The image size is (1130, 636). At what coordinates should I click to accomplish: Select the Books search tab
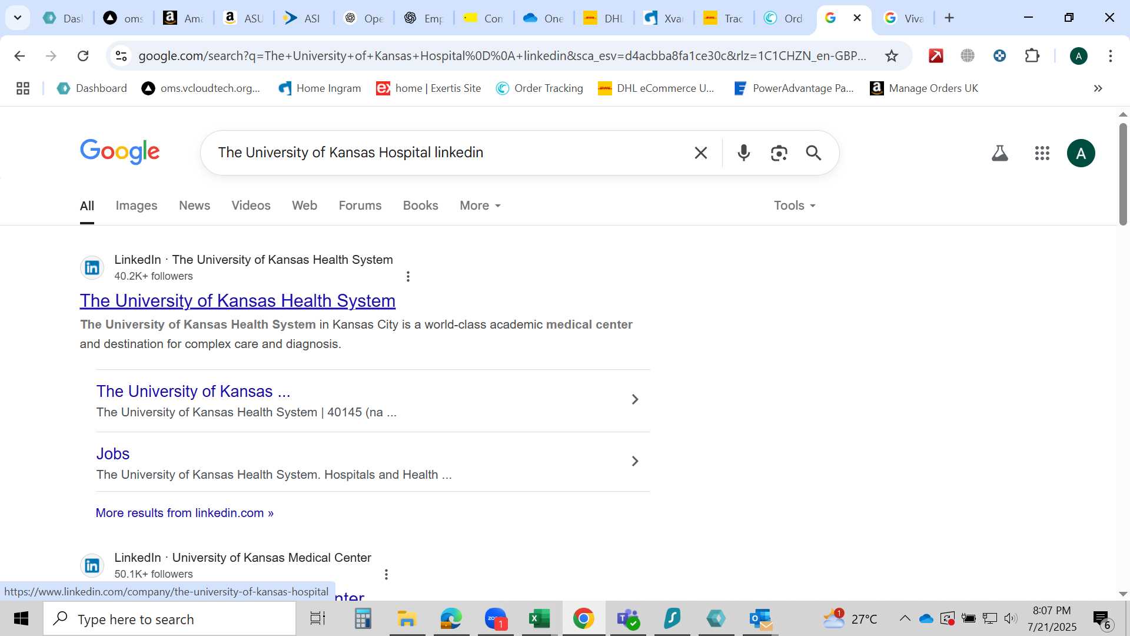[420, 206]
